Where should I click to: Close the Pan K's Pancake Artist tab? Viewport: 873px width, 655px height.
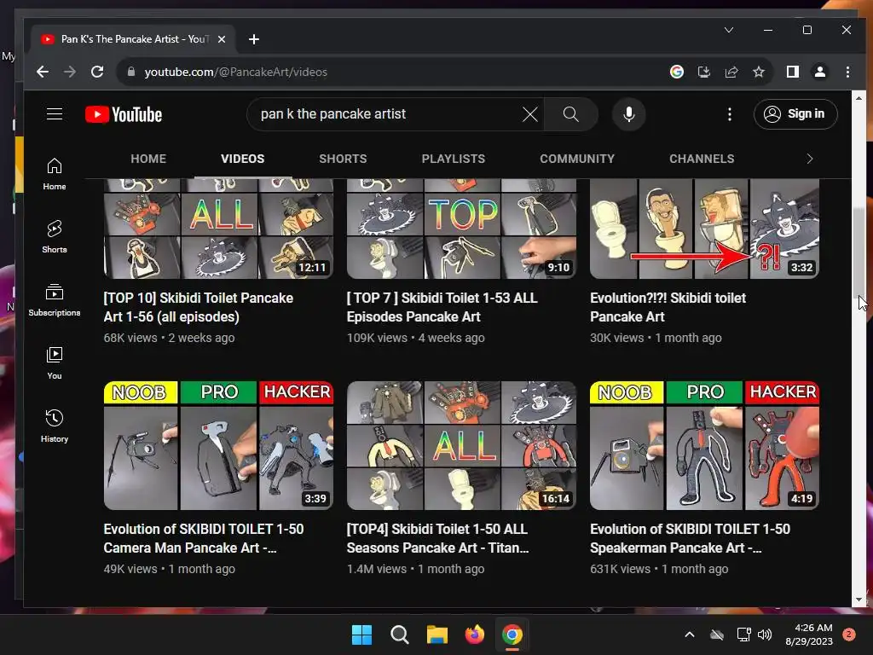point(222,39)
